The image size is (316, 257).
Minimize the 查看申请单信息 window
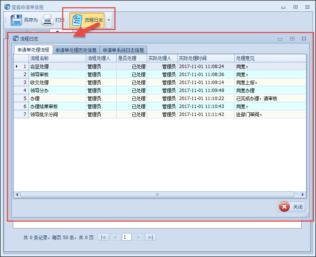[x=283, y=8]
